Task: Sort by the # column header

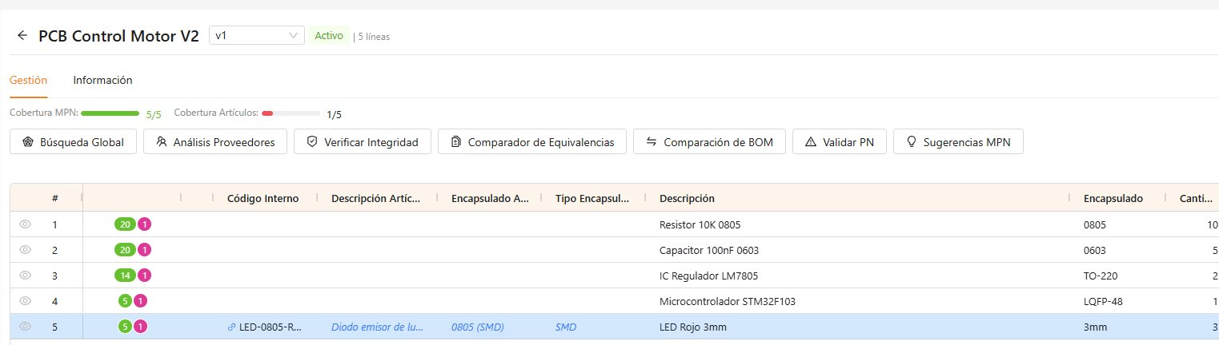Action: click(55, 198)
